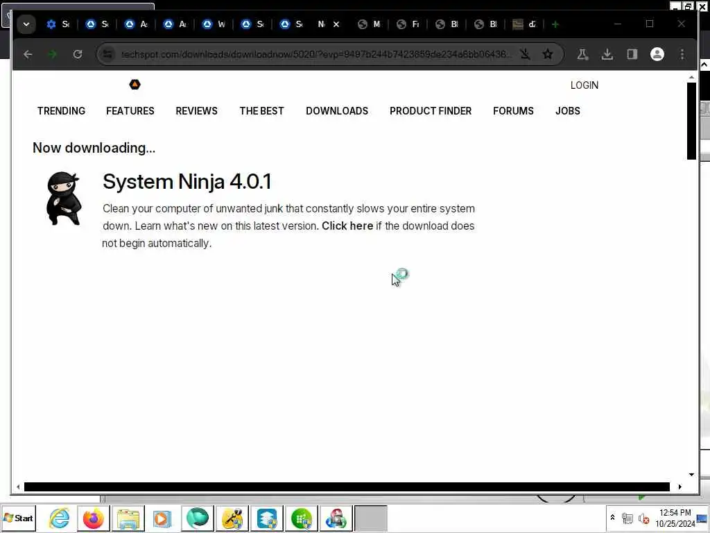Open Windows Explorer from the taskbar
710x533 pixels.
[128, 518]
